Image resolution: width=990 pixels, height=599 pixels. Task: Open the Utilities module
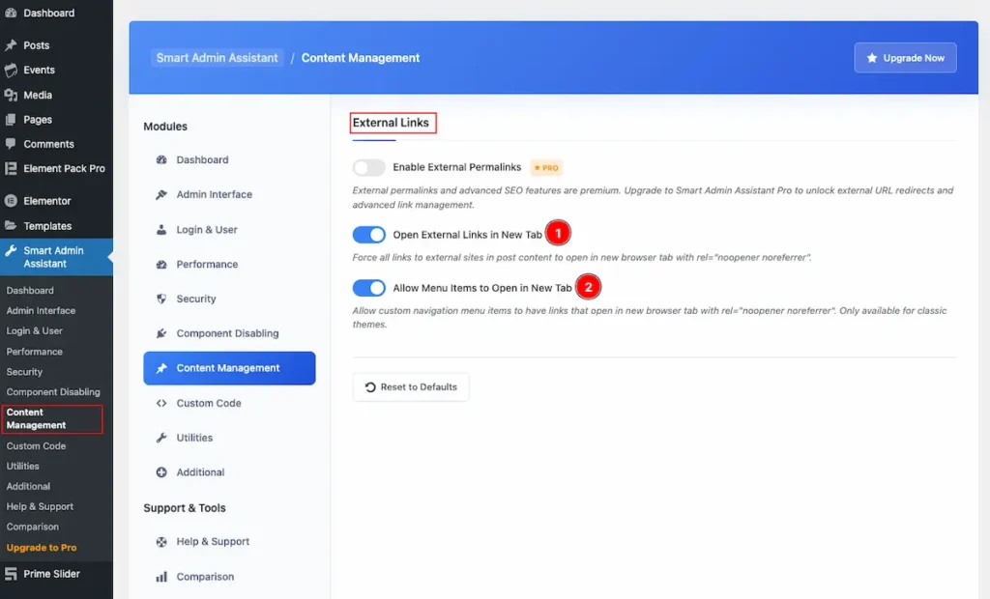229,438
